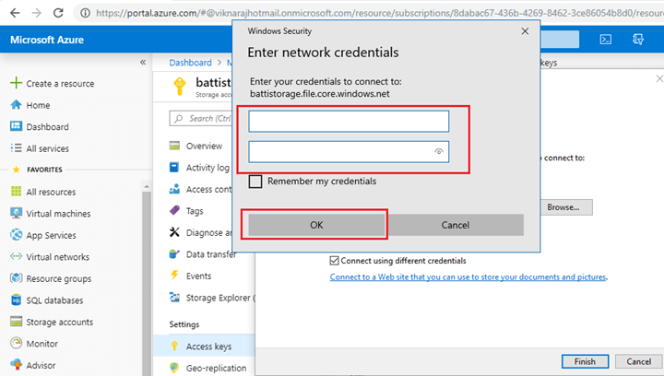Viewport: 664px width, 376px height.
Task: Open Azure Cloud Shell icon
Action: click(x=606, y=40)
